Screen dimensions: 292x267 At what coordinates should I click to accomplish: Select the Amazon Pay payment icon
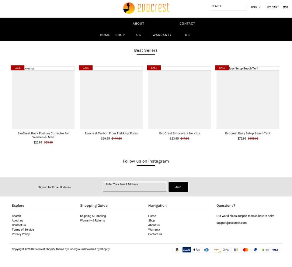pos(177,250)
